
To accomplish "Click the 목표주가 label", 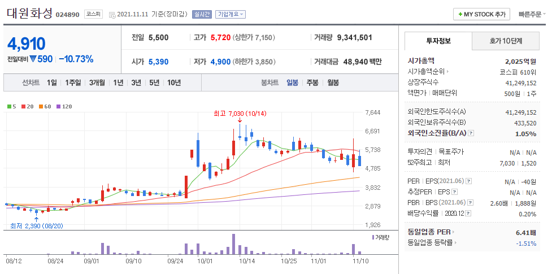I will [x=451, y=152].
